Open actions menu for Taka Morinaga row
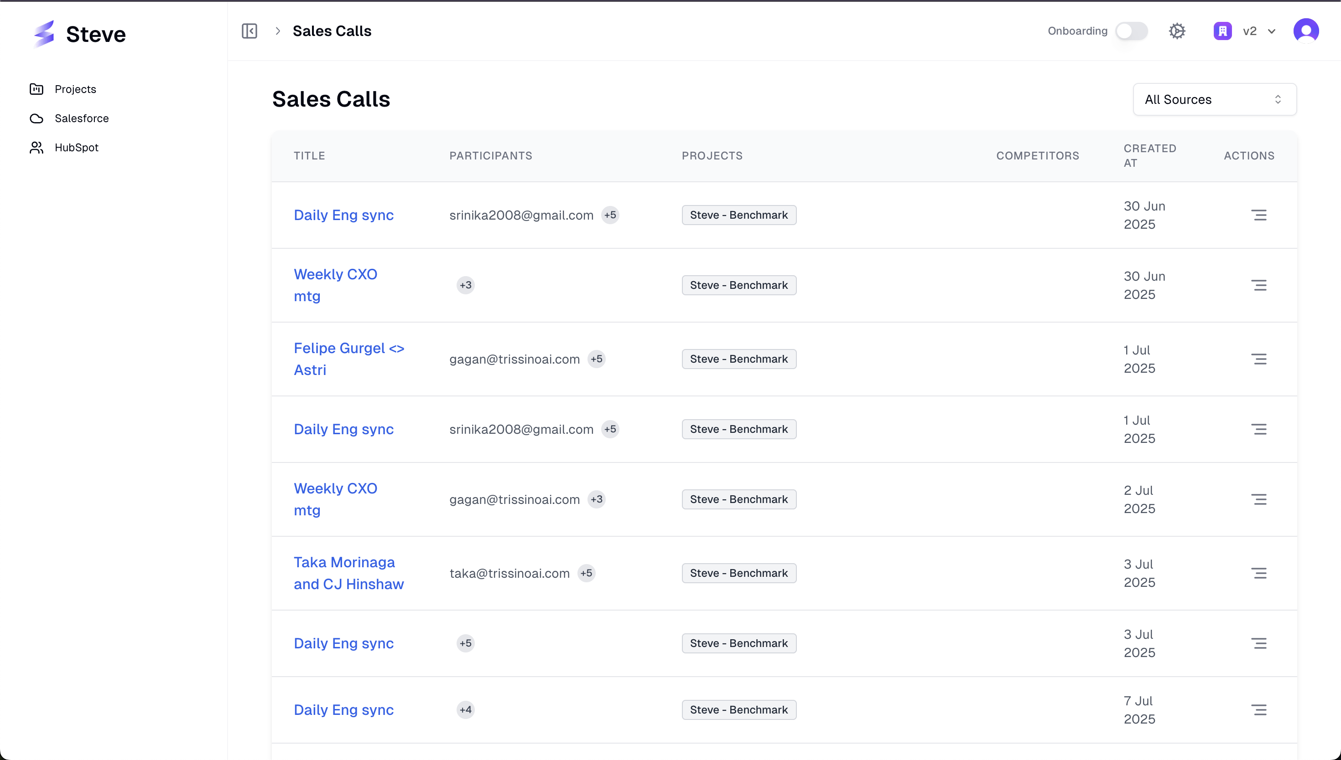Image resolution: width=1341 pixels, height=760 pixels. pos(1258,573)
